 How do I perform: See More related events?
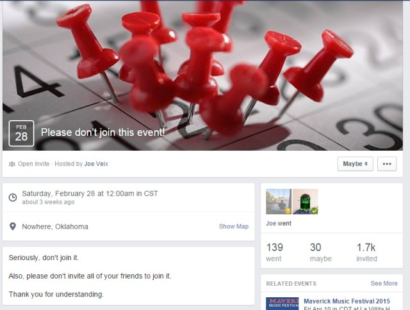384,283
